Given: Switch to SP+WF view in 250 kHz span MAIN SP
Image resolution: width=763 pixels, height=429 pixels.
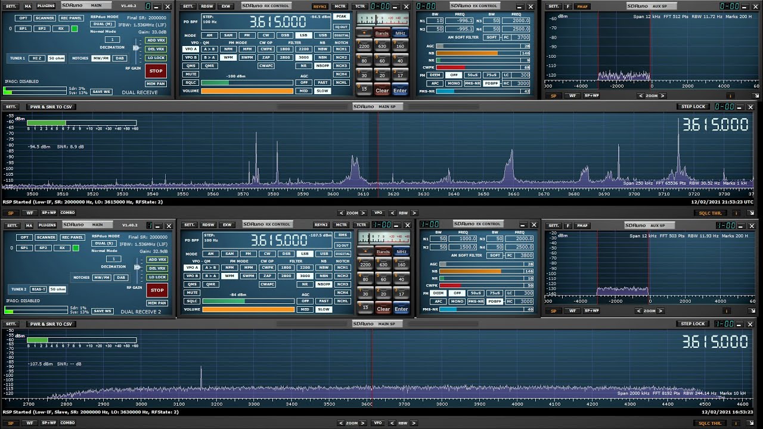Looking at the screenshot, I should [x=49, y=213].
